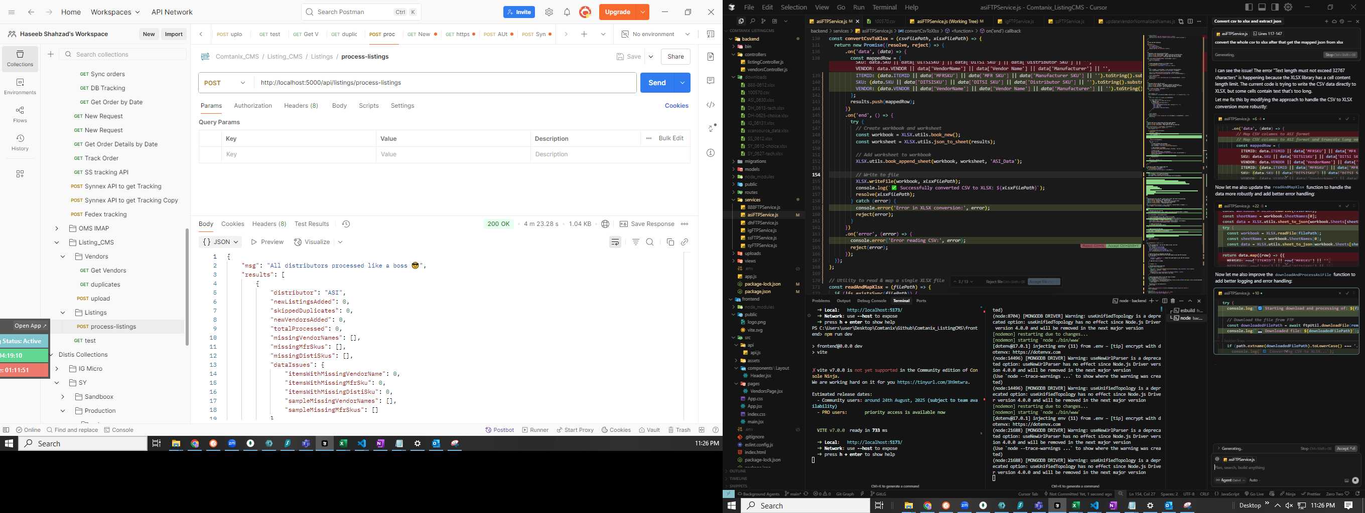
Task: Search within the Postman response body
Action: tap(650, 242)
